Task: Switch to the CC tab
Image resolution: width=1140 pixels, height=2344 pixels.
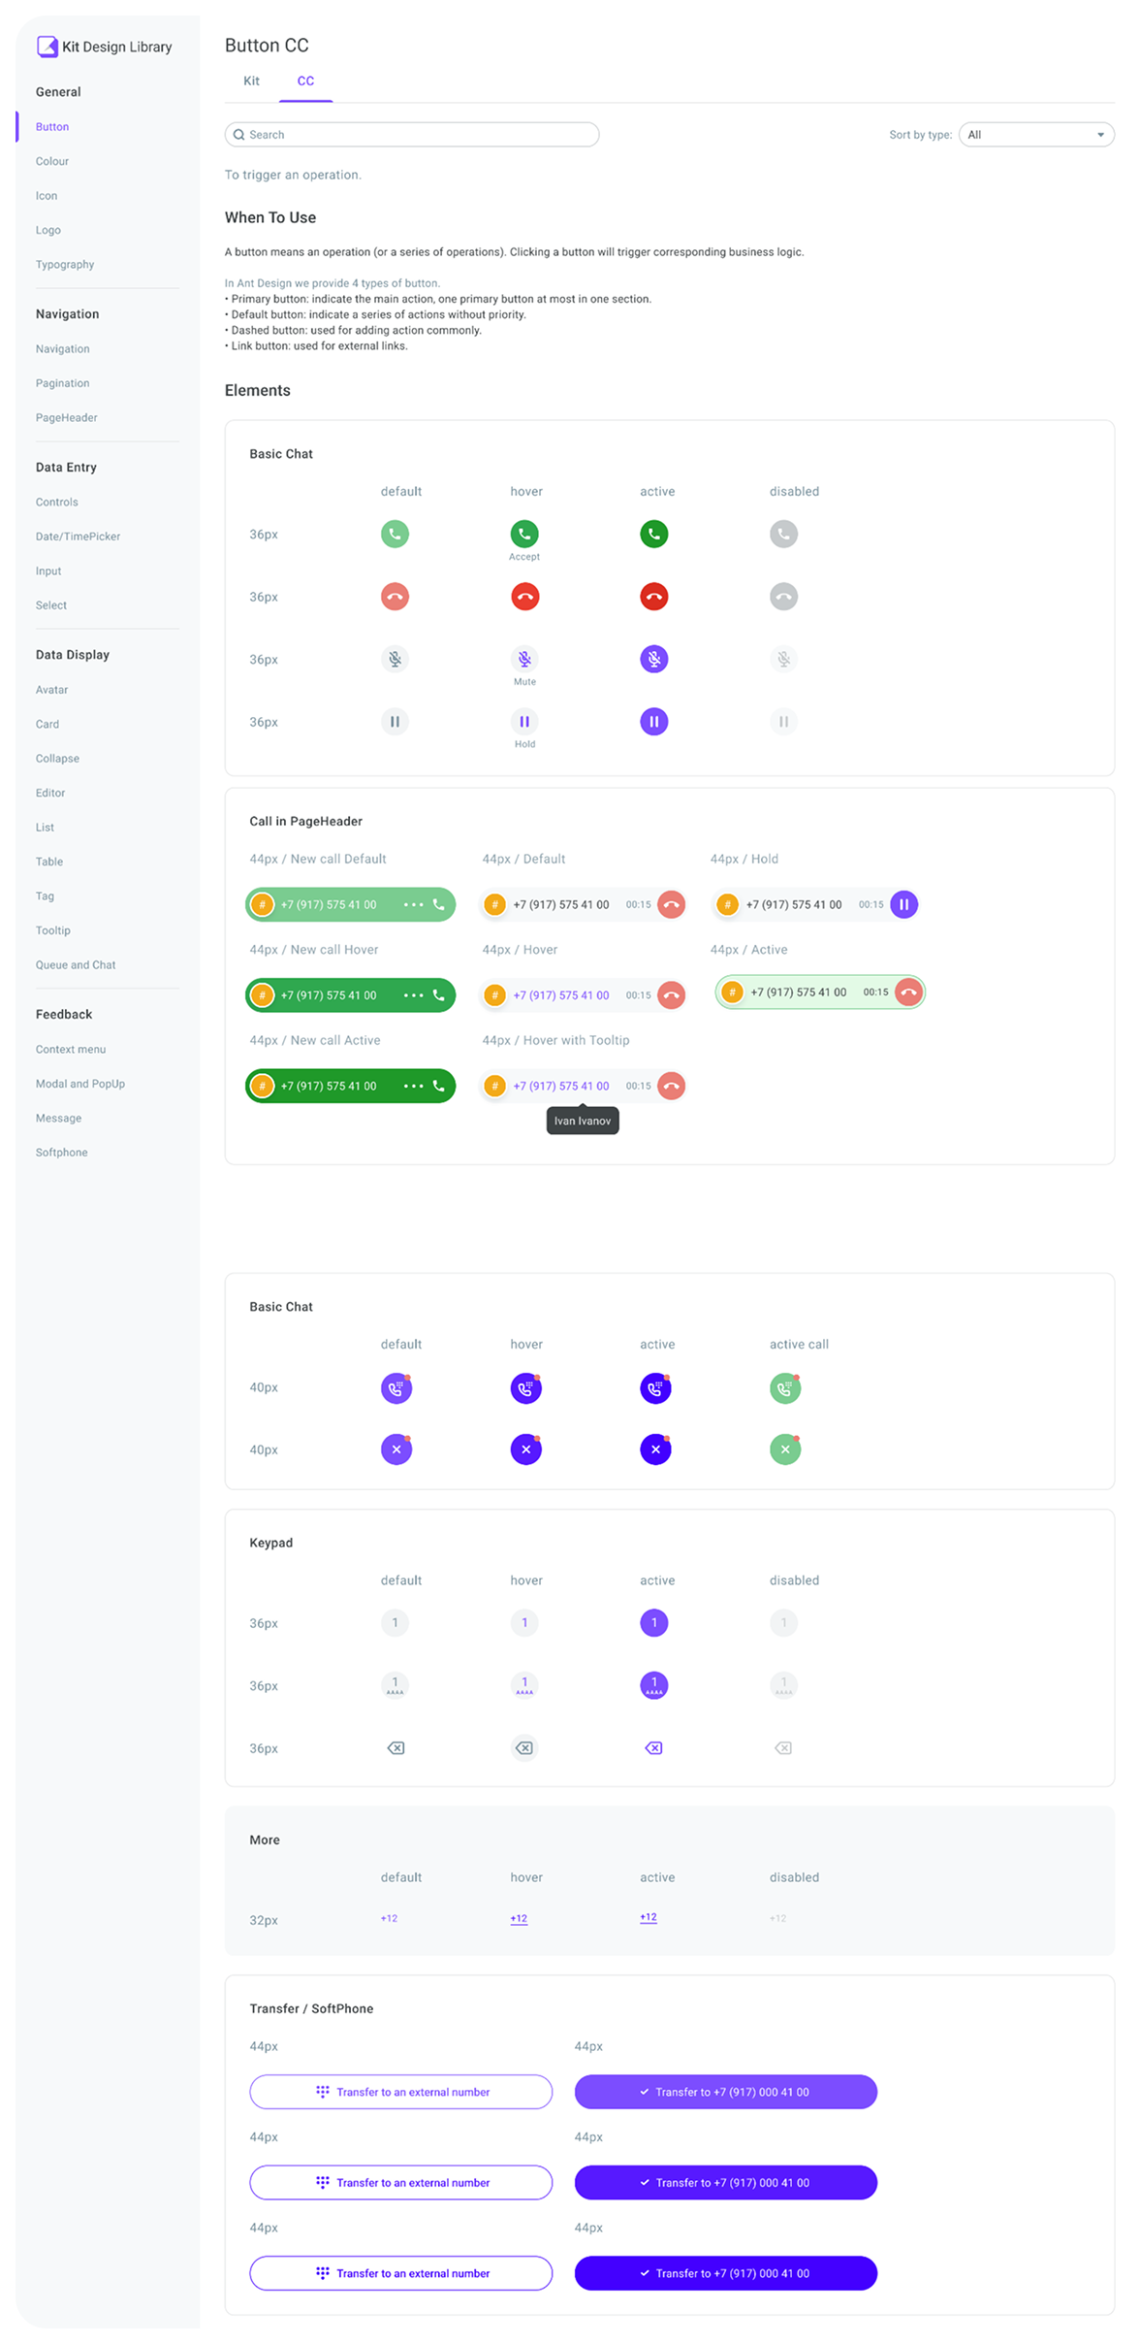Action: coord(305,81)
